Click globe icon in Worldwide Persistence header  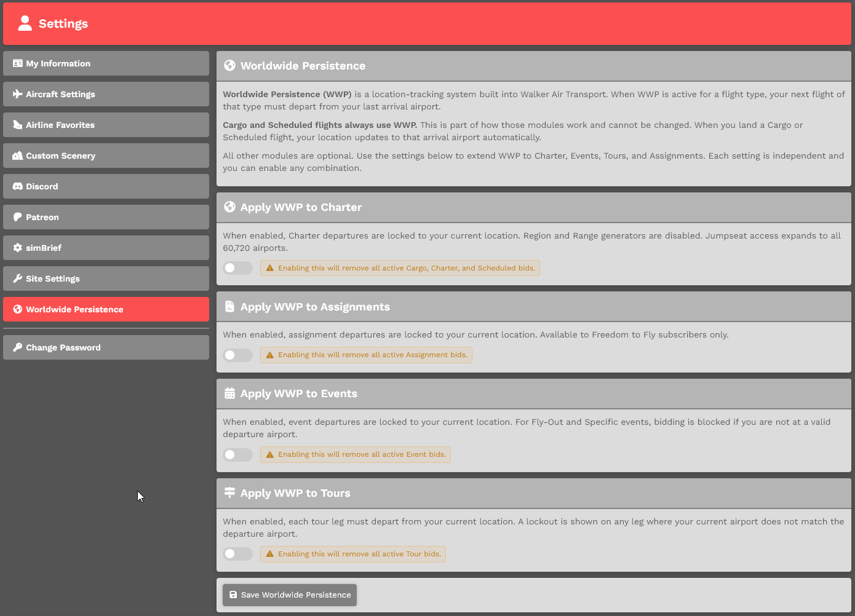click(x=229, y=66)
